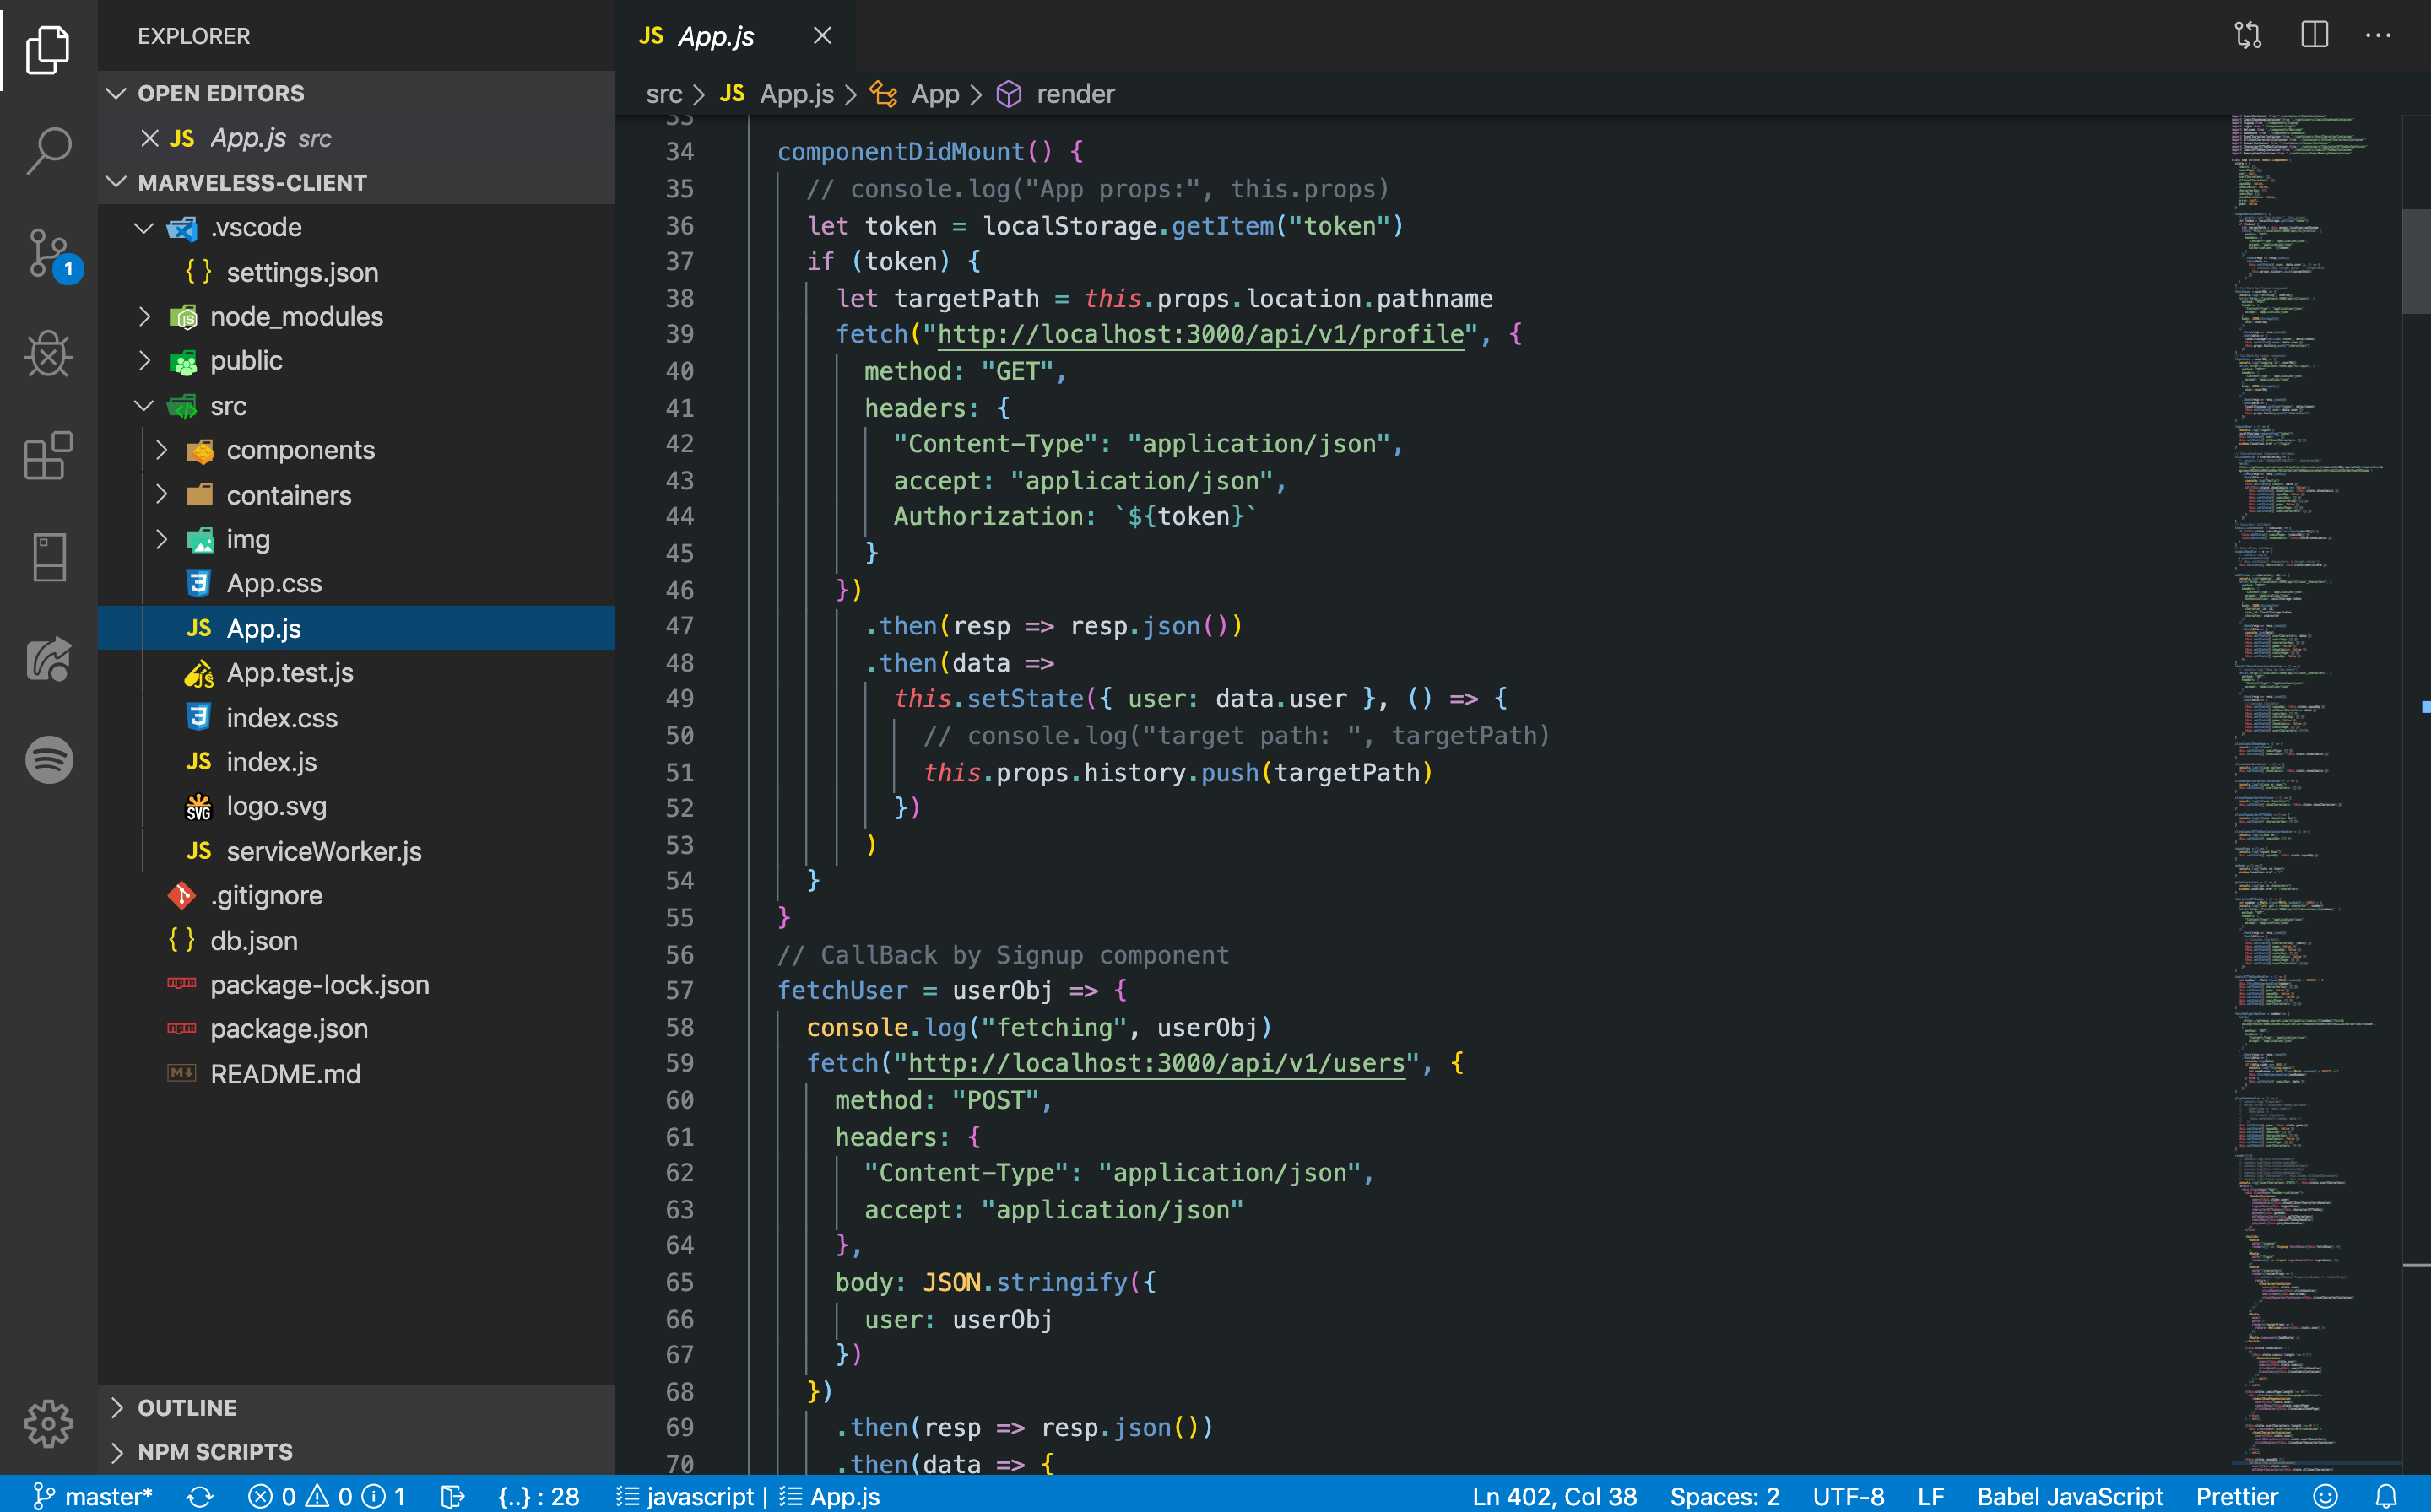Click the Ln 402, Col 38 position indicator
The height and width of the screenshot is (1512, 2431).
(x=1554, y=1496)
